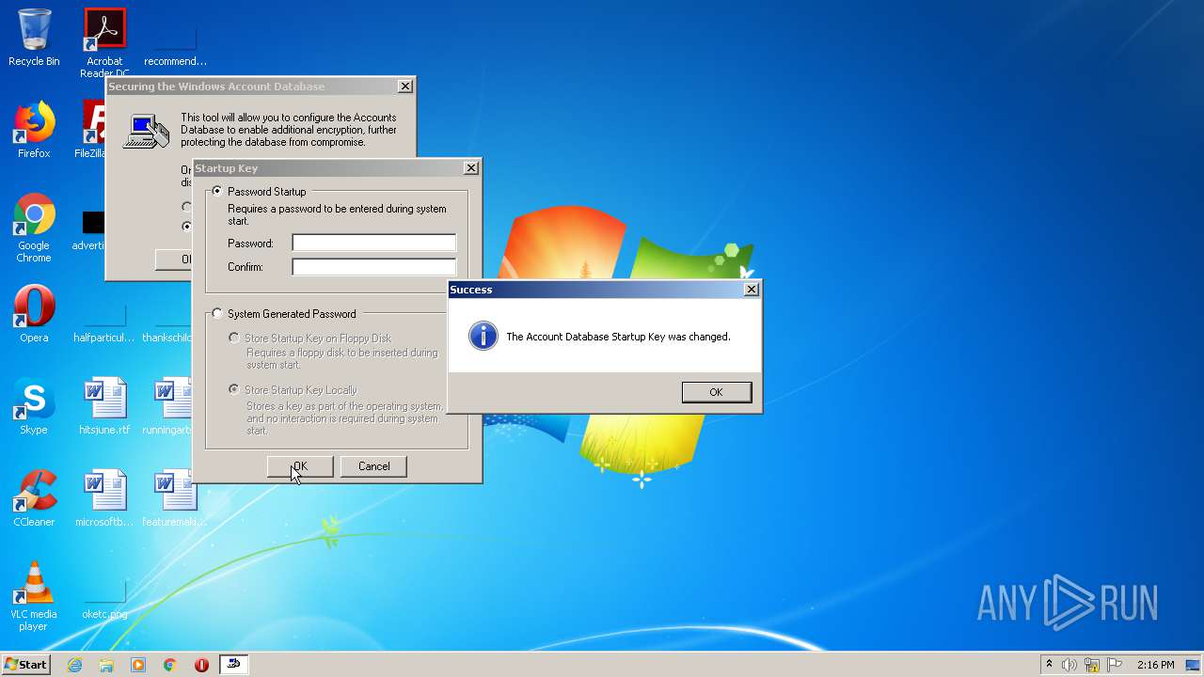Open Acrobat Reader DC shortcut
1204x677 pixels.
(104, 41)
